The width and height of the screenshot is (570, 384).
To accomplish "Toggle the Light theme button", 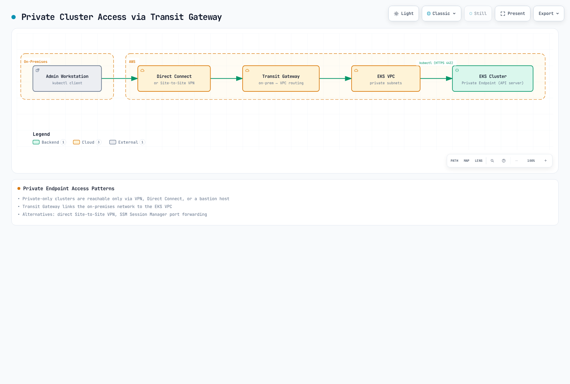I will pyautogui.click(x=403, y=14).
